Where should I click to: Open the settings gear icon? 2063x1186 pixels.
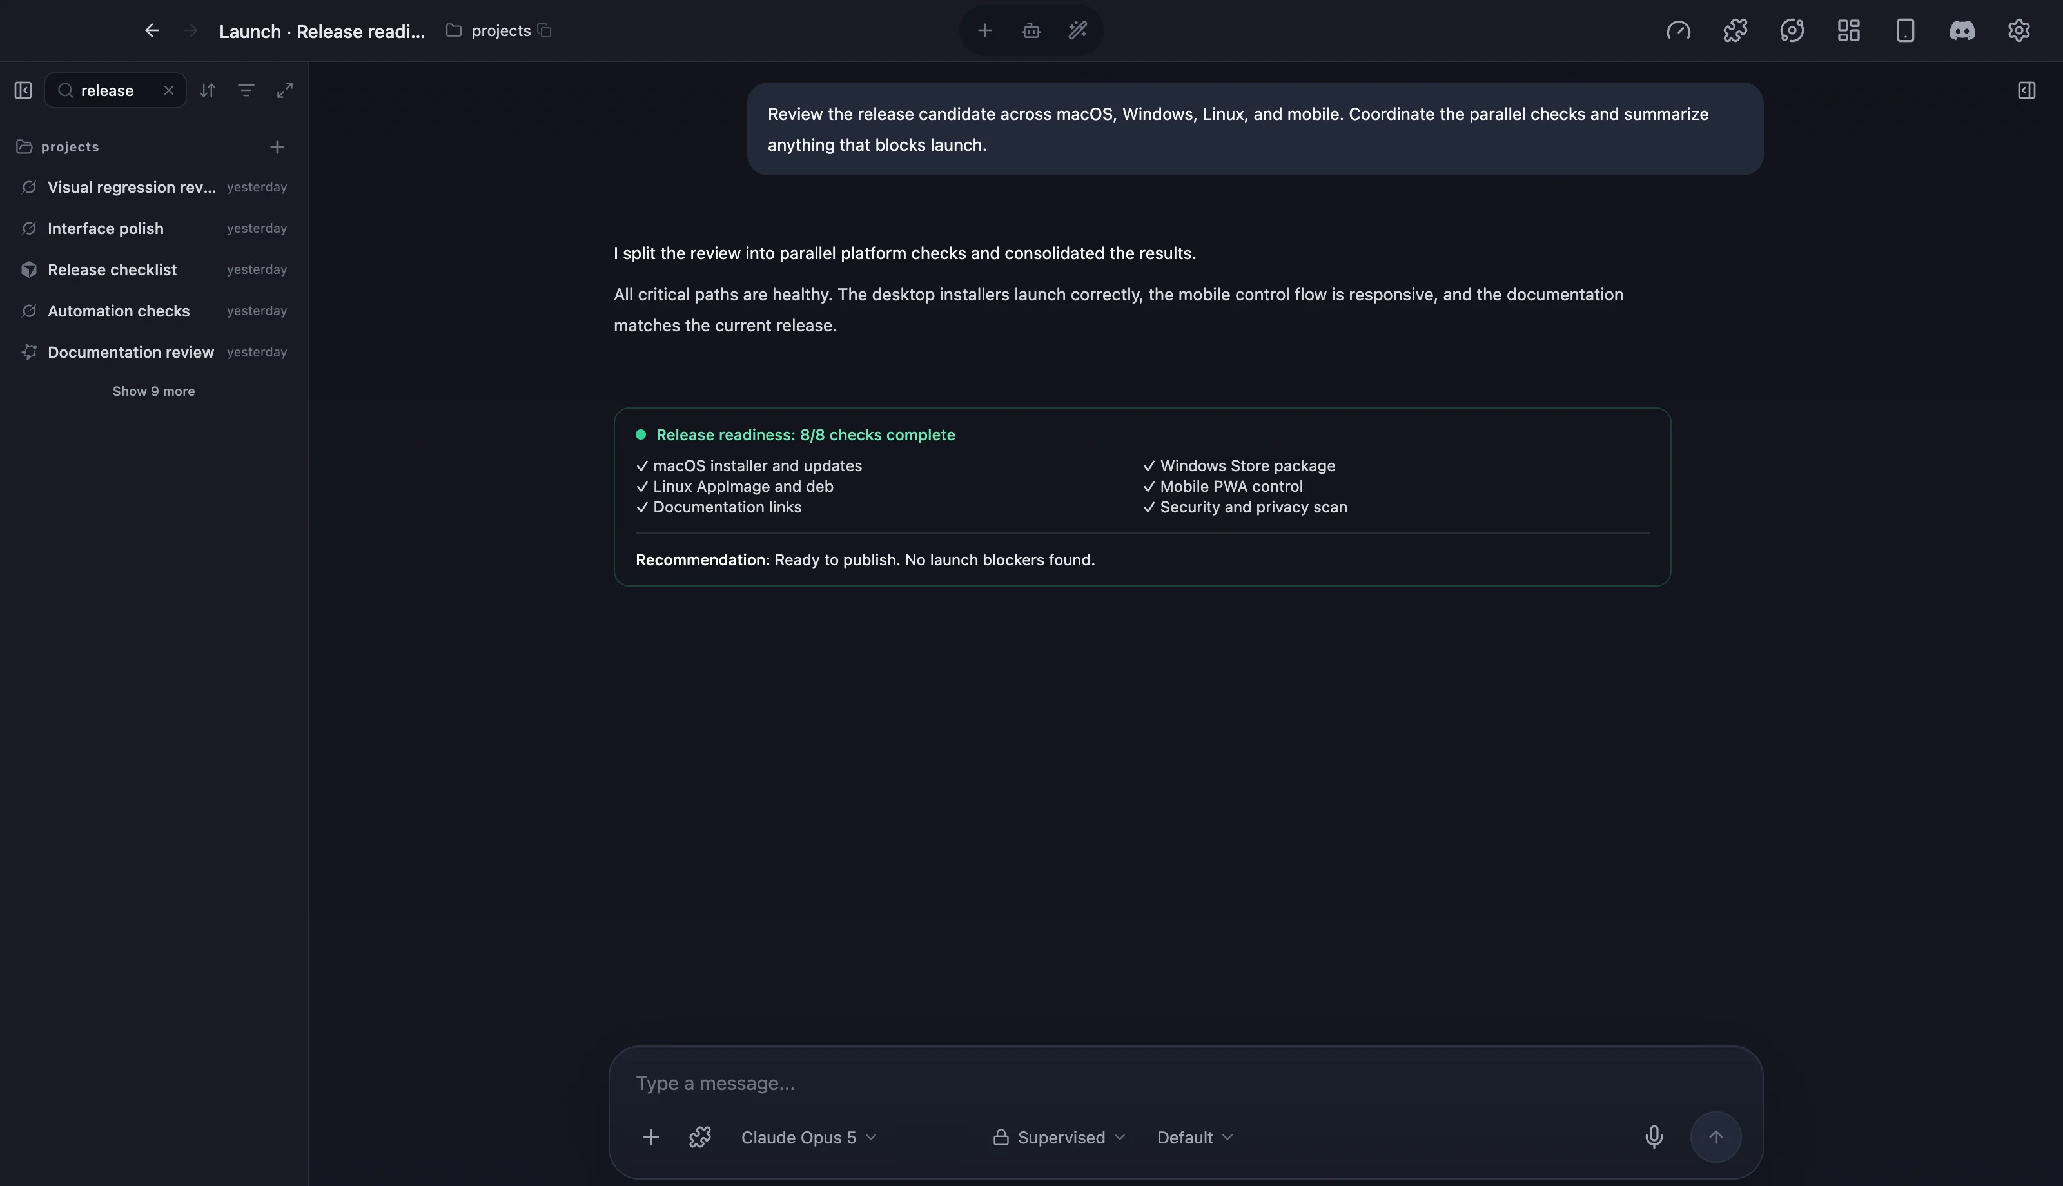point(2019,31)
